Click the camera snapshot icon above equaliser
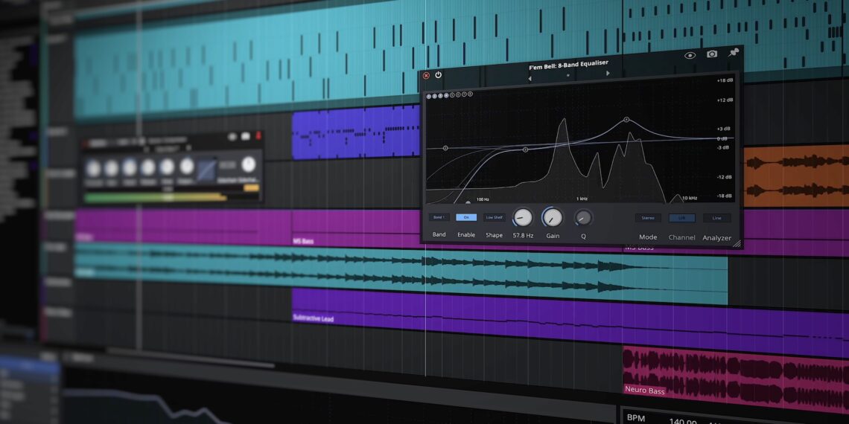This screenshot has height=424, width=849. point(712,54)
